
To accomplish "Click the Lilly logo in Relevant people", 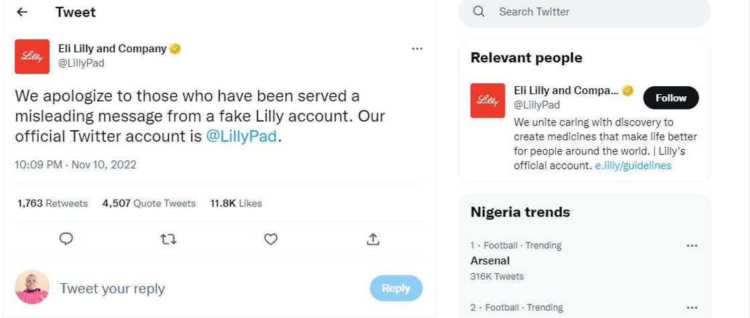I will coord(487,100).
